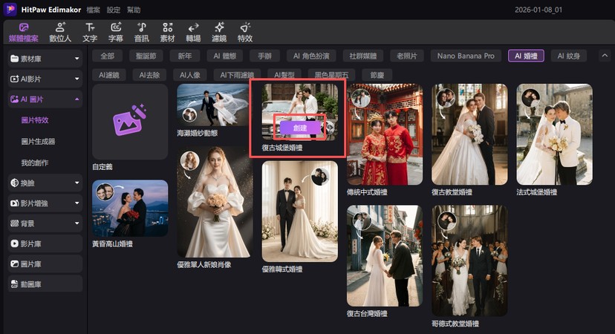Expand the 換臉 face swap section
The height and width of the screenshot is (334, 615).
[x=45, y=183]
